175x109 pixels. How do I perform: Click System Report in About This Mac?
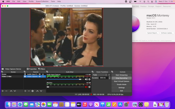click(153, 33)
